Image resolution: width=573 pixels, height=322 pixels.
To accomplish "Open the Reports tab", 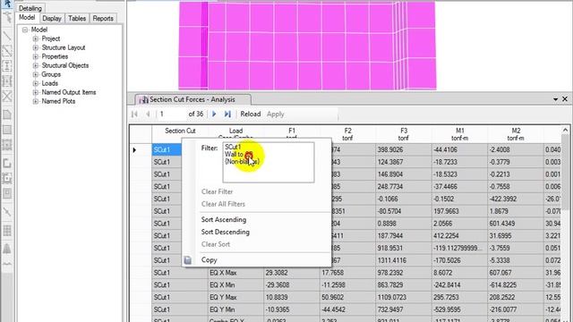I will (x=103, y=18).
